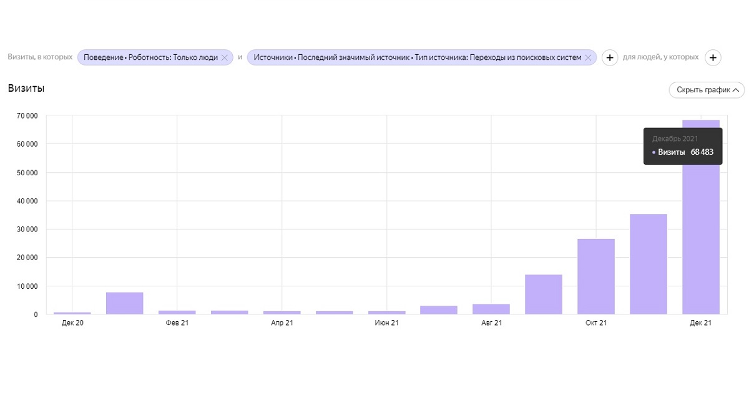
Task: Add a visit condition with the first plus icon
Action: 610,57
